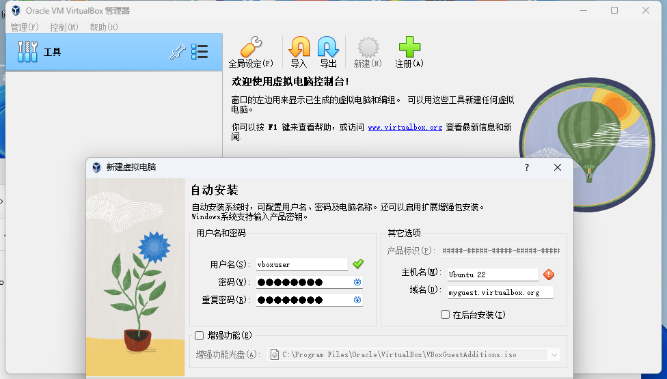Click VirtualBox logo in manager title bar
This screenshot has width=667, height=379.
point(16,10)
